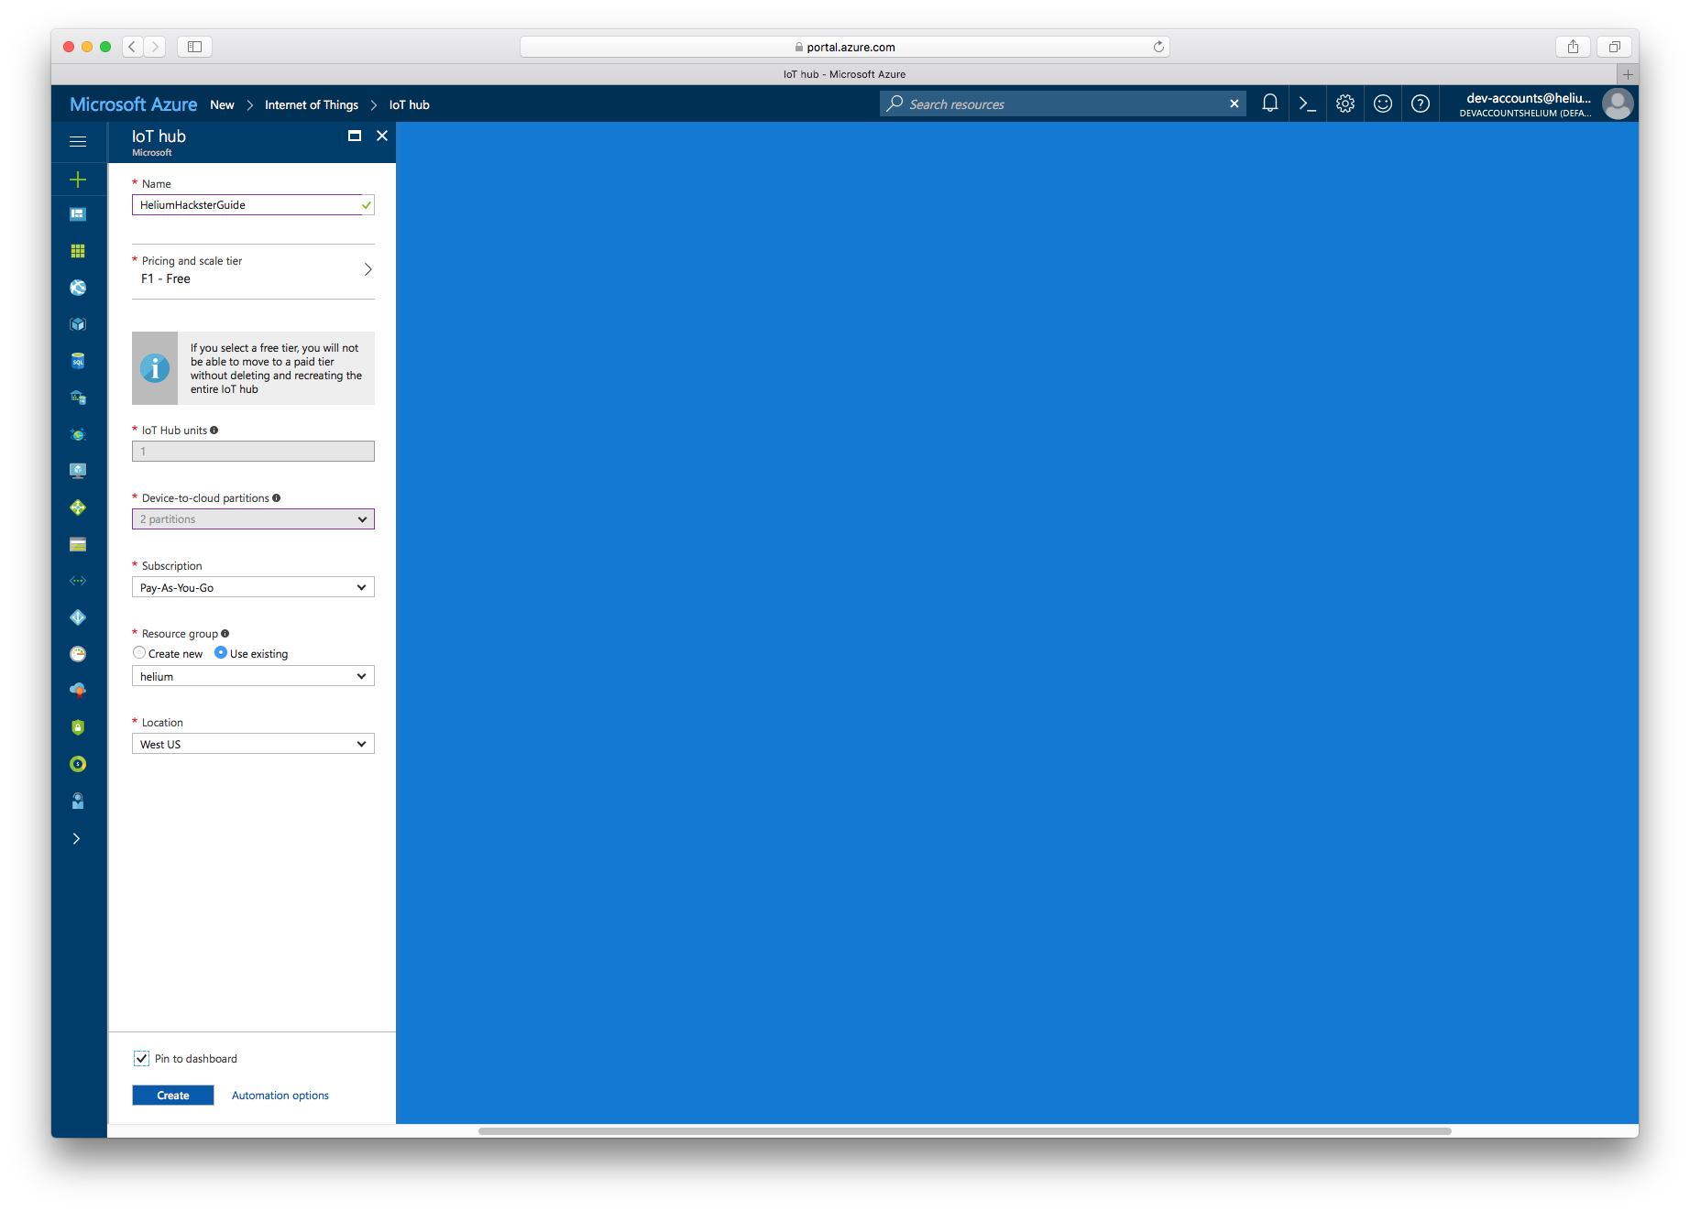This screenshot has height=1211, width=1690.
Task: Select the Use existing radio button
Action: coord(221,653)
